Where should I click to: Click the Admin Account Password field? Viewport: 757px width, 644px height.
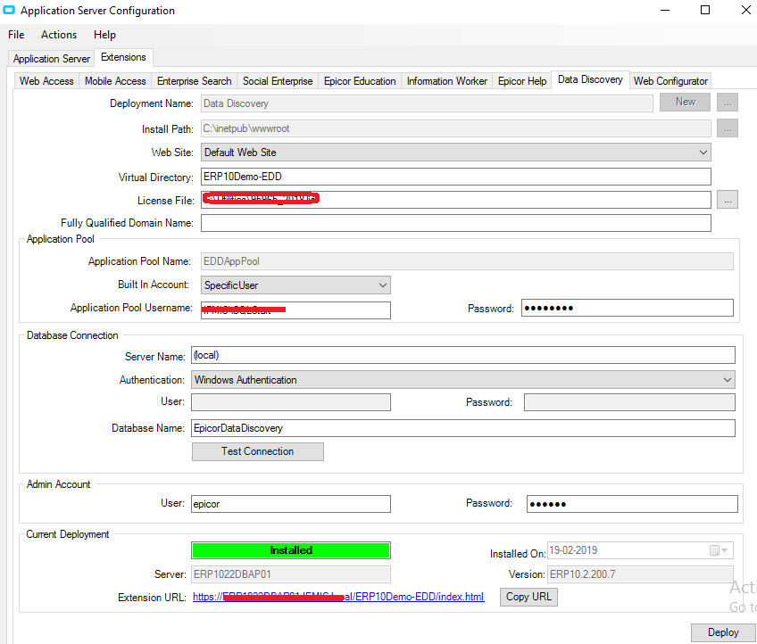(x=632, y=504)
